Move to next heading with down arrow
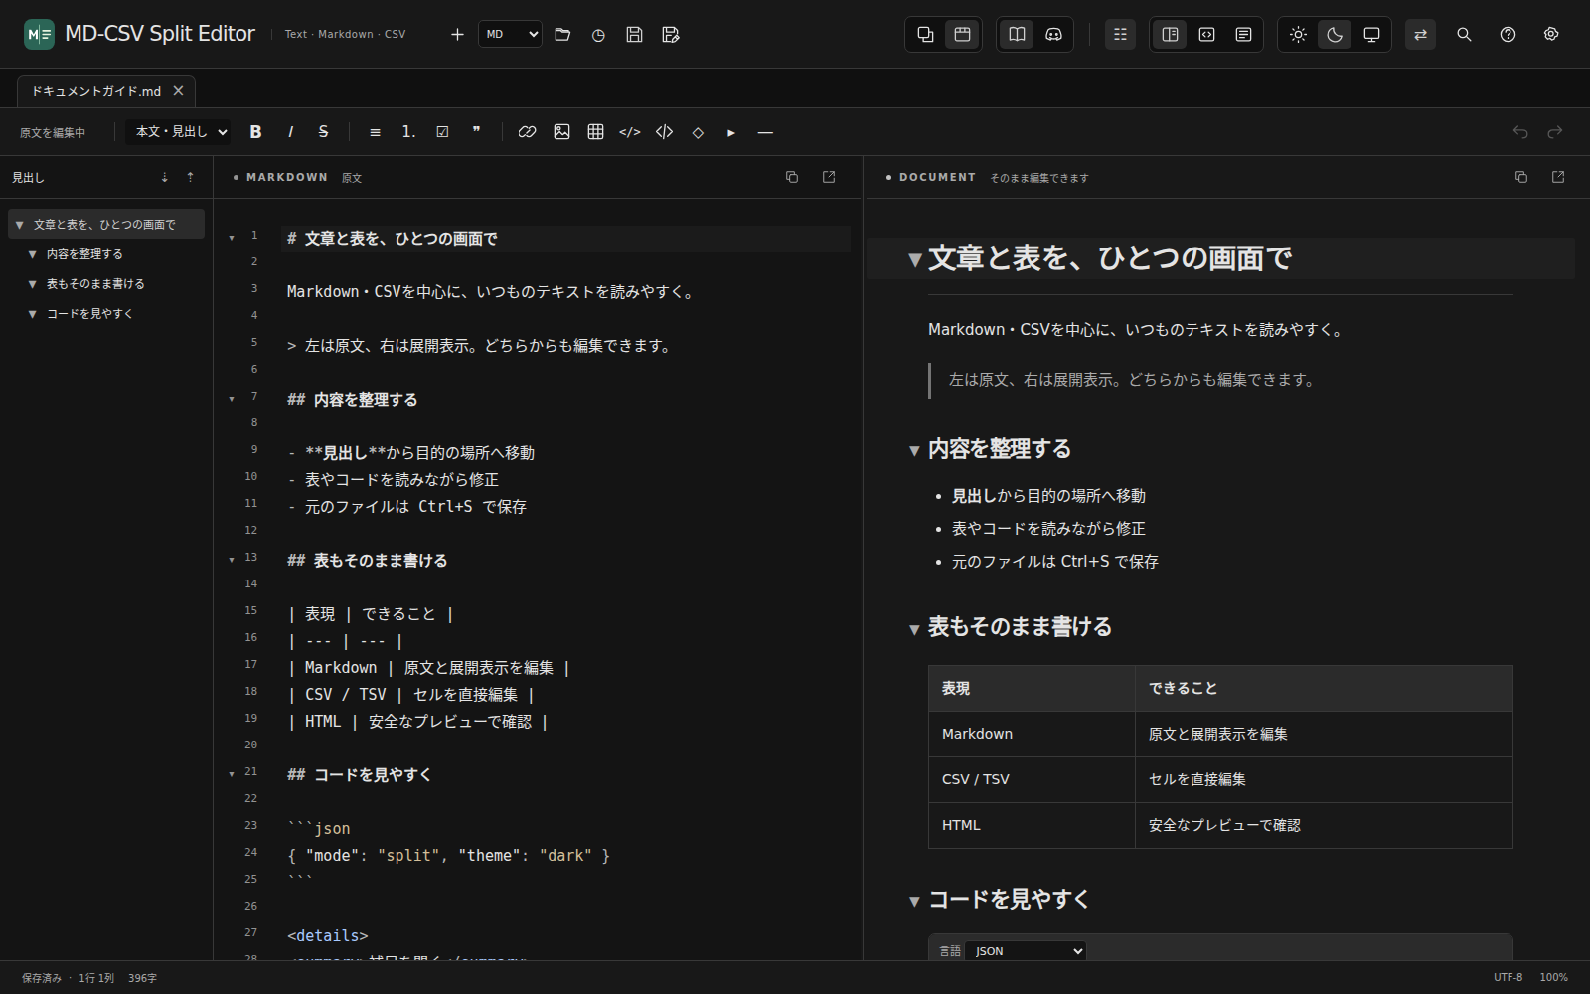Viewport: 1590px width, 994px height. tap(164, 177)
